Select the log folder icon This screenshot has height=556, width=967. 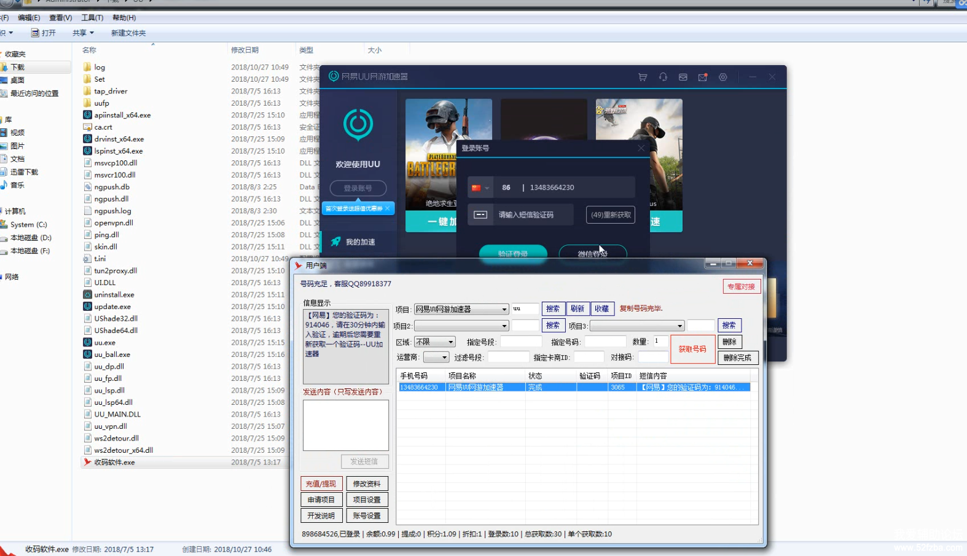[88, 67]
